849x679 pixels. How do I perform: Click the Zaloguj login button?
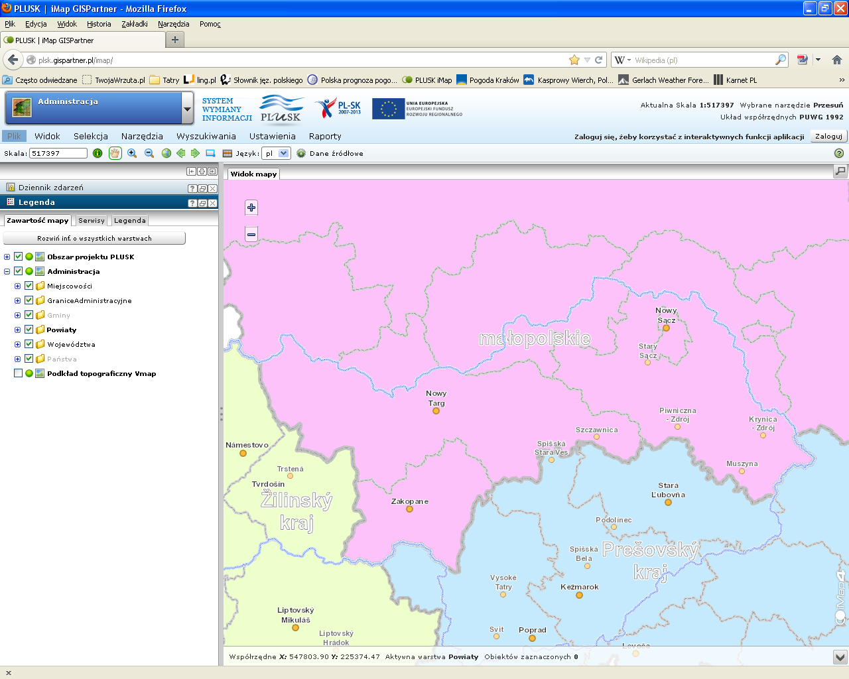click(828, 136)
